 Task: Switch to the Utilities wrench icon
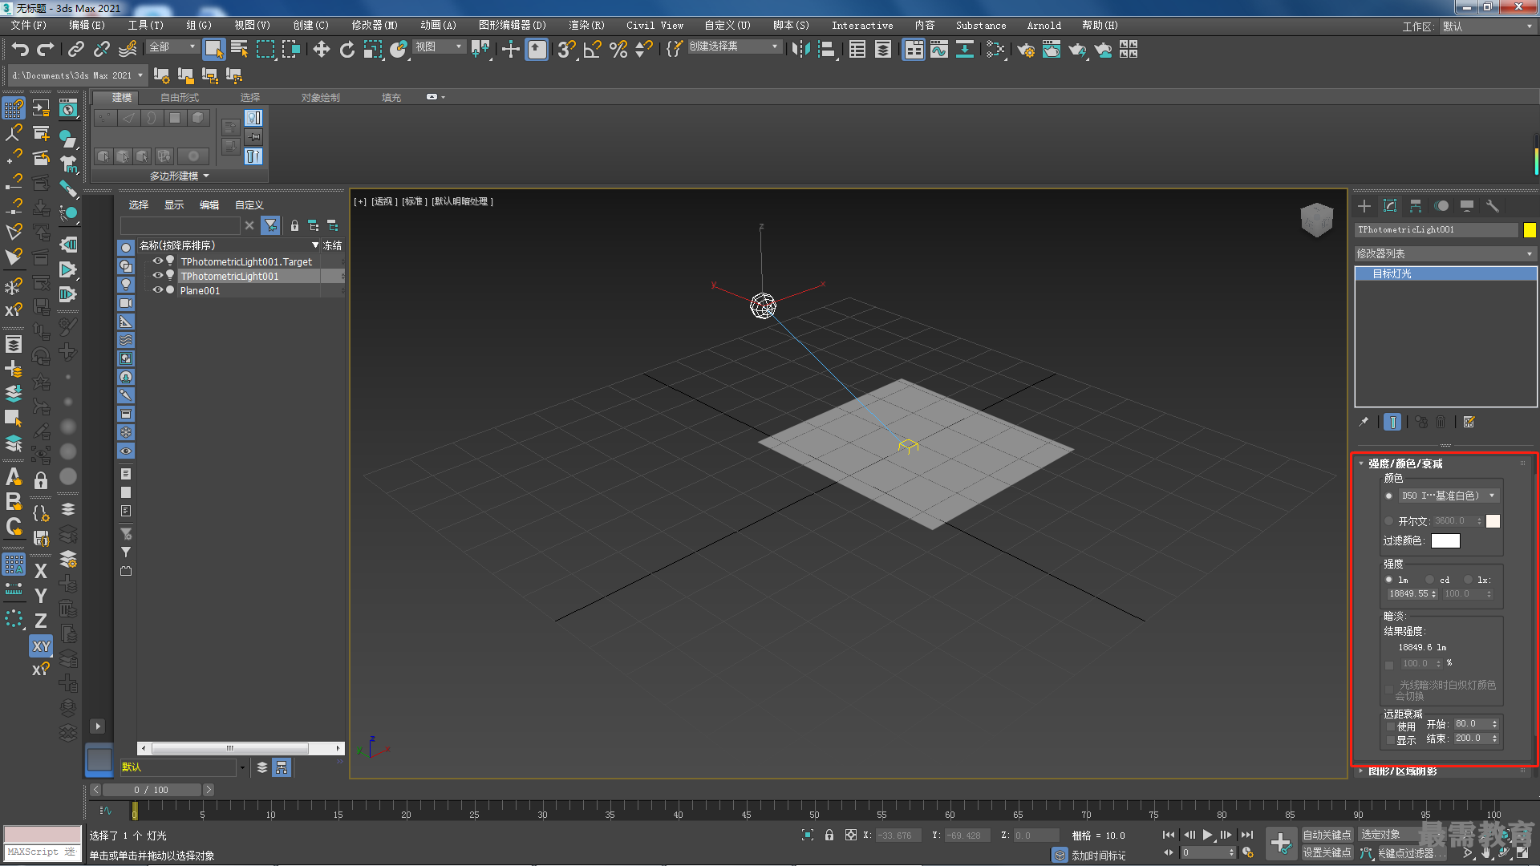[x=1493, y=206]
